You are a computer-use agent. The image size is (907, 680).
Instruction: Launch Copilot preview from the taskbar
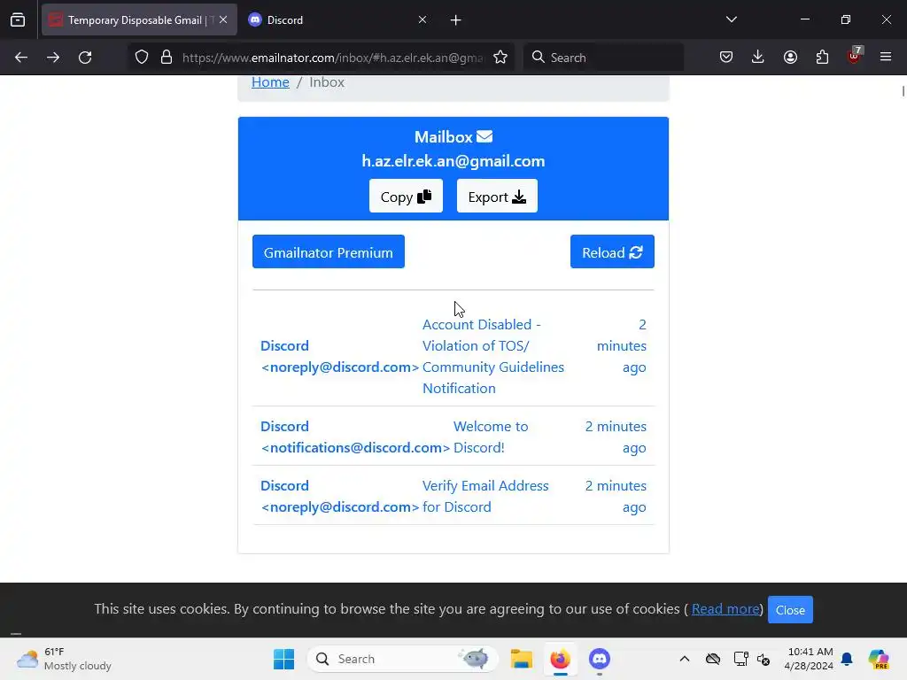(879, 659)
